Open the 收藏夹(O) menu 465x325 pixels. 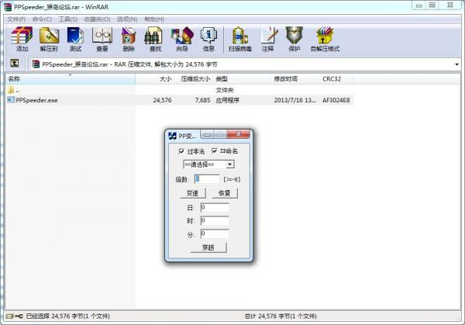tap(98, 19)
